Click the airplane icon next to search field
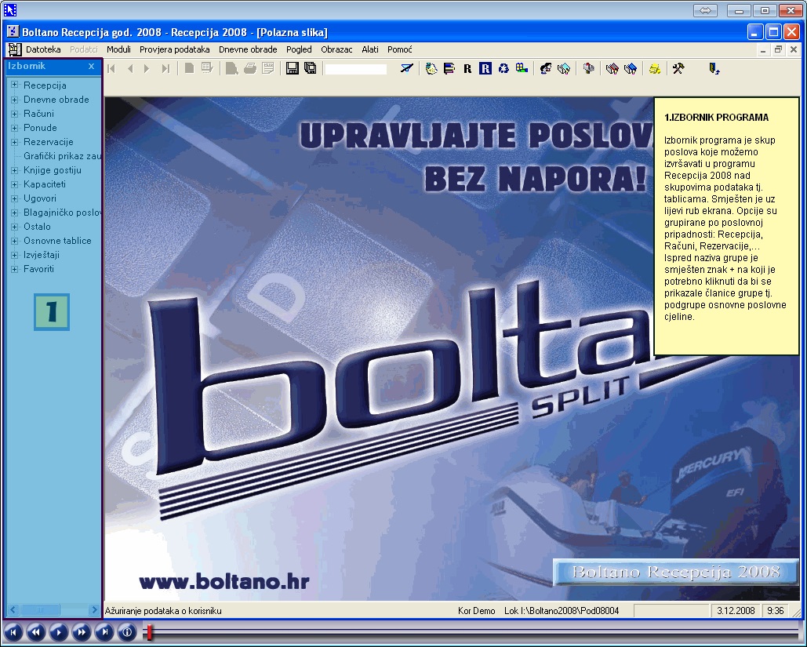This screenshot has width=807, height=647. click(405, 69)
